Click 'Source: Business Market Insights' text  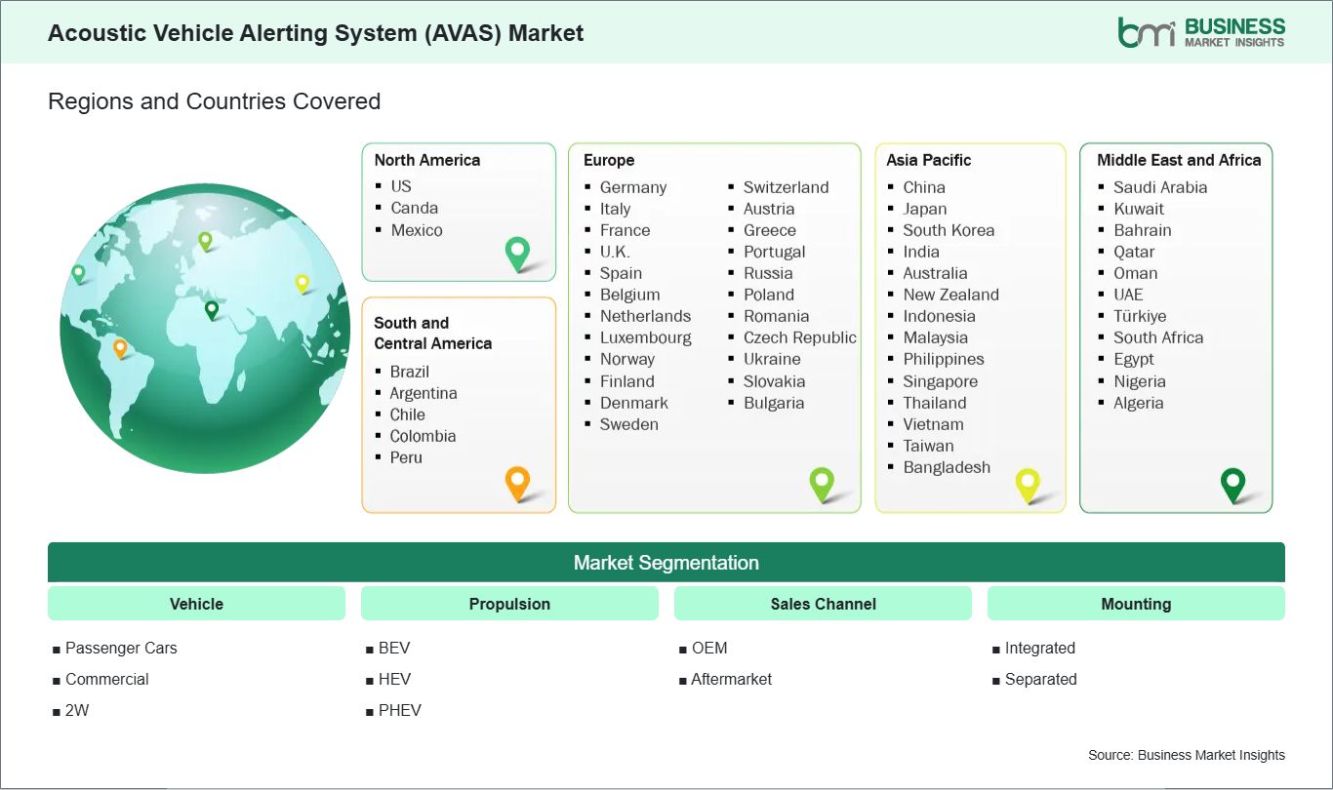(x=1187, y=755)
